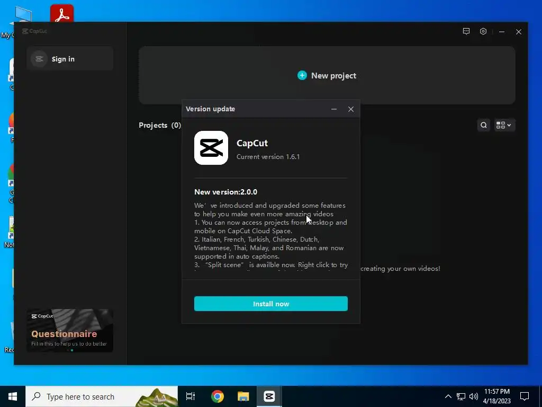
Task: Click New version:2.0.0 text
Action: click(x=225, y=192)
